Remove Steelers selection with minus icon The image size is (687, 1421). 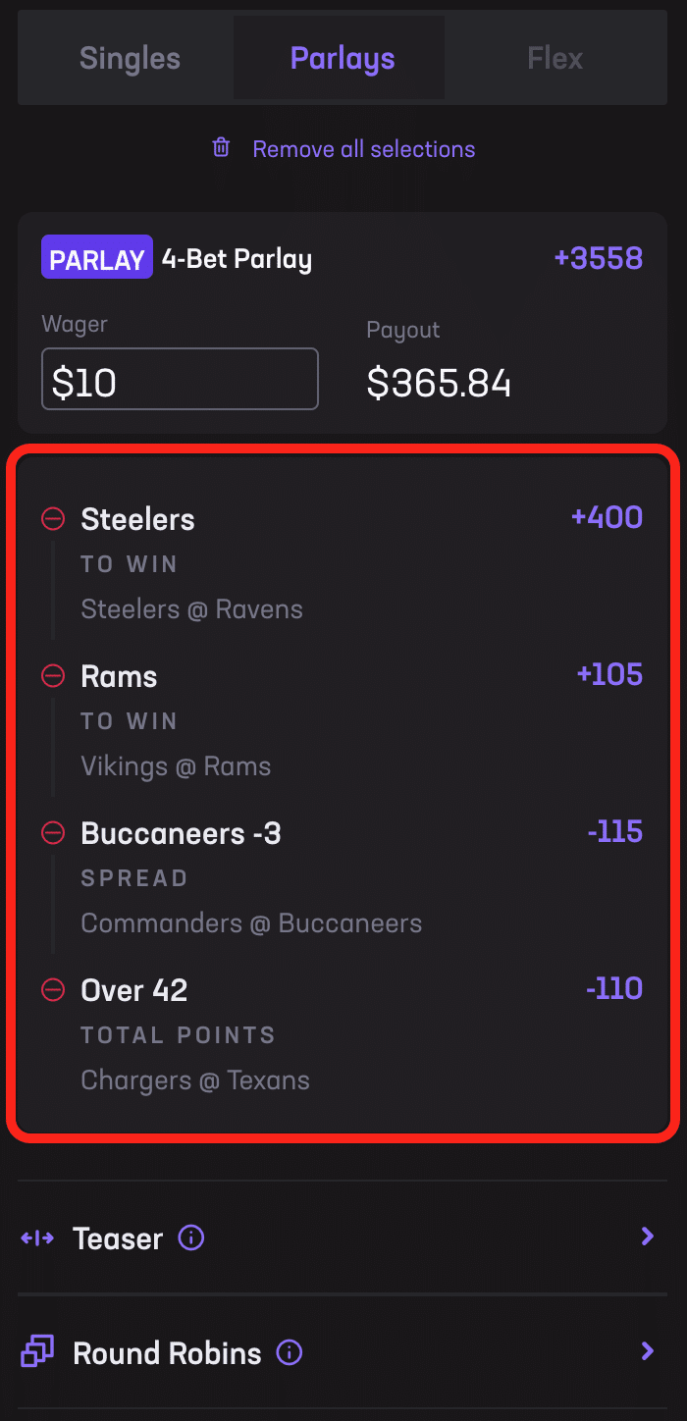tap(53, 519)
